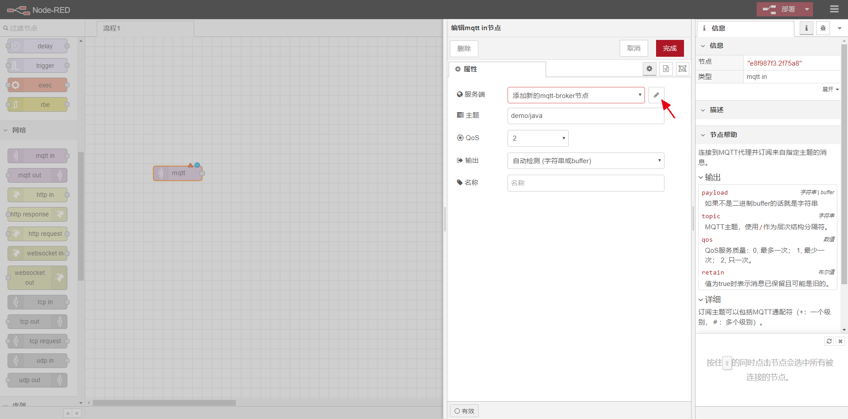Viewport: 848px width, 419px height.
Task: Expand all palette categories button
Action: click(76, 413)
